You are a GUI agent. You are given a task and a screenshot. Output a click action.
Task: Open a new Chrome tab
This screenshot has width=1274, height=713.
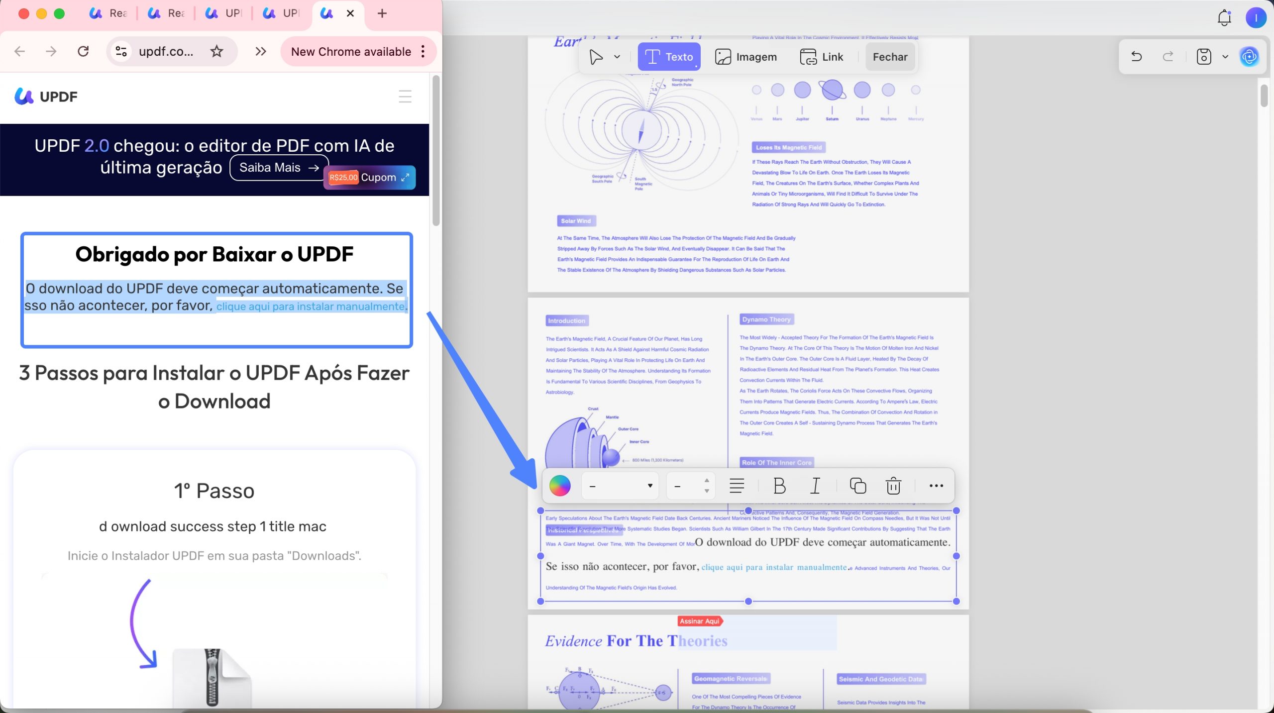(x=382, y=13)
